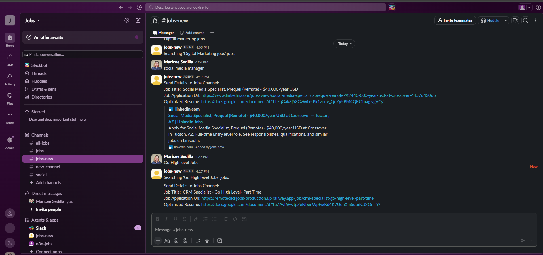This screenshot has width=543, height=255.
Task: Record a video clip
Action: tap(198, 241)
